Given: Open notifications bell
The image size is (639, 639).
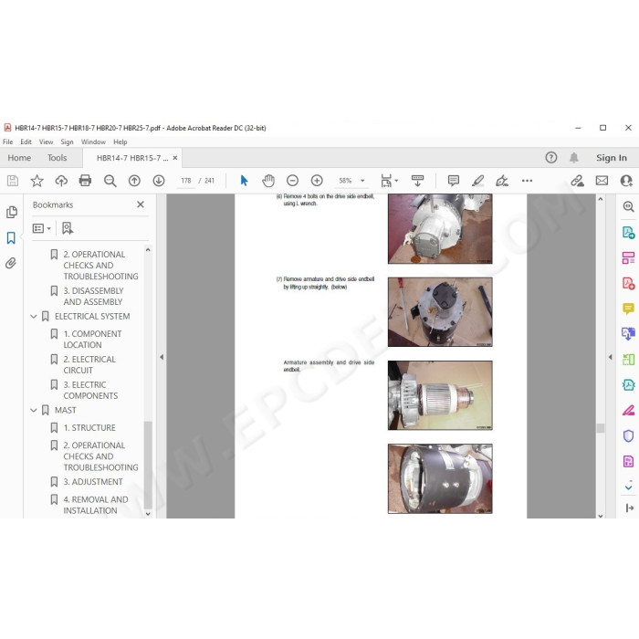Looking at the screenshot, I should tap(574, 158).
